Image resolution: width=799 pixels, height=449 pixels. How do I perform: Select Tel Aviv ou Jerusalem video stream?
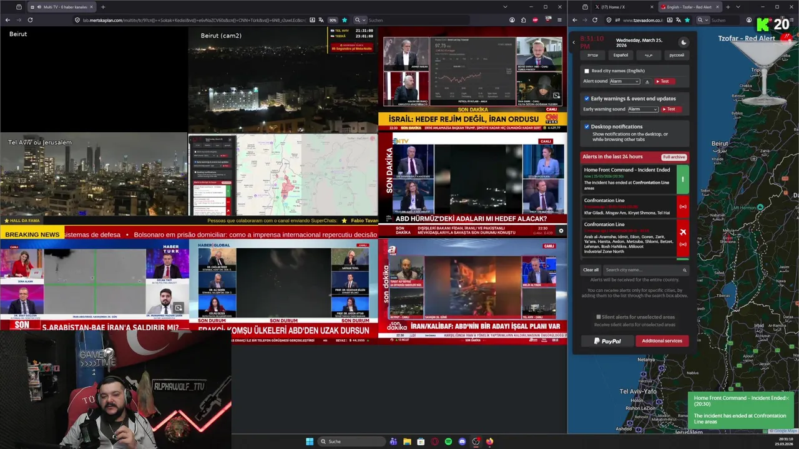coord(94,174)
